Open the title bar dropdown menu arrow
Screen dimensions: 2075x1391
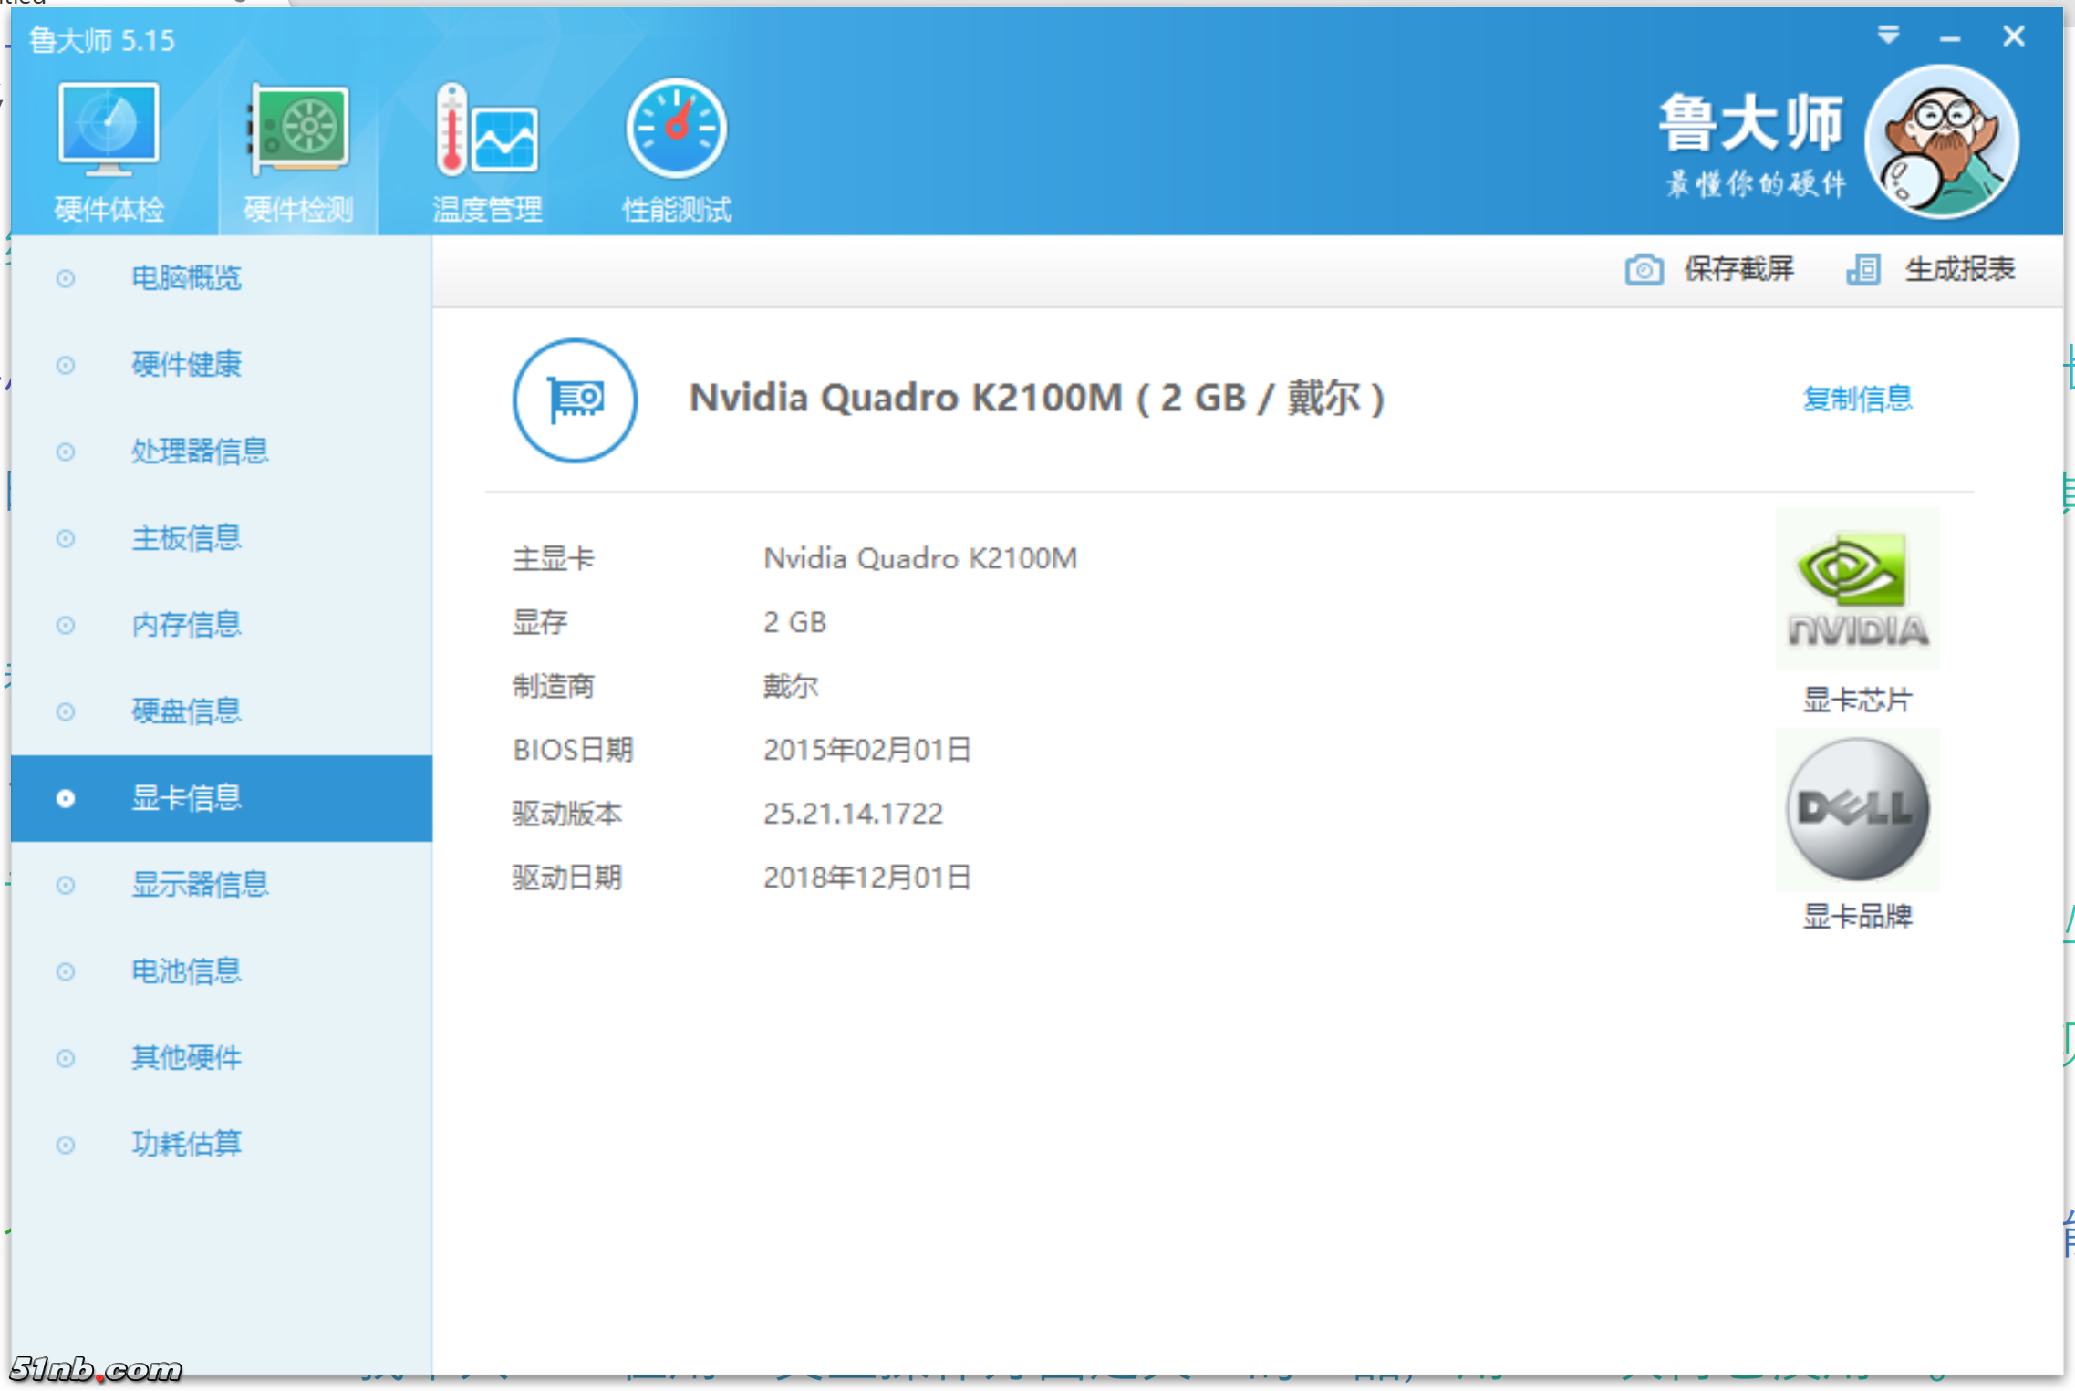(x=1888, y=36)
